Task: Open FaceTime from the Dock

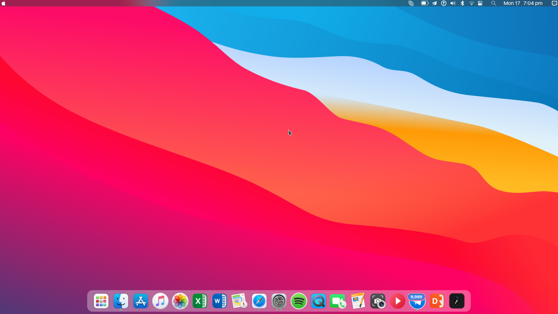Action: tap(338, 301)
